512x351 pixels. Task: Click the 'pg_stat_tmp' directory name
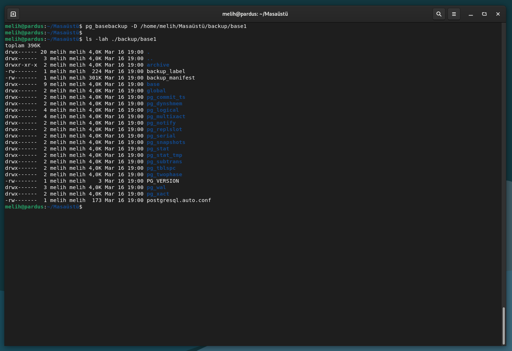click(164, 155)
